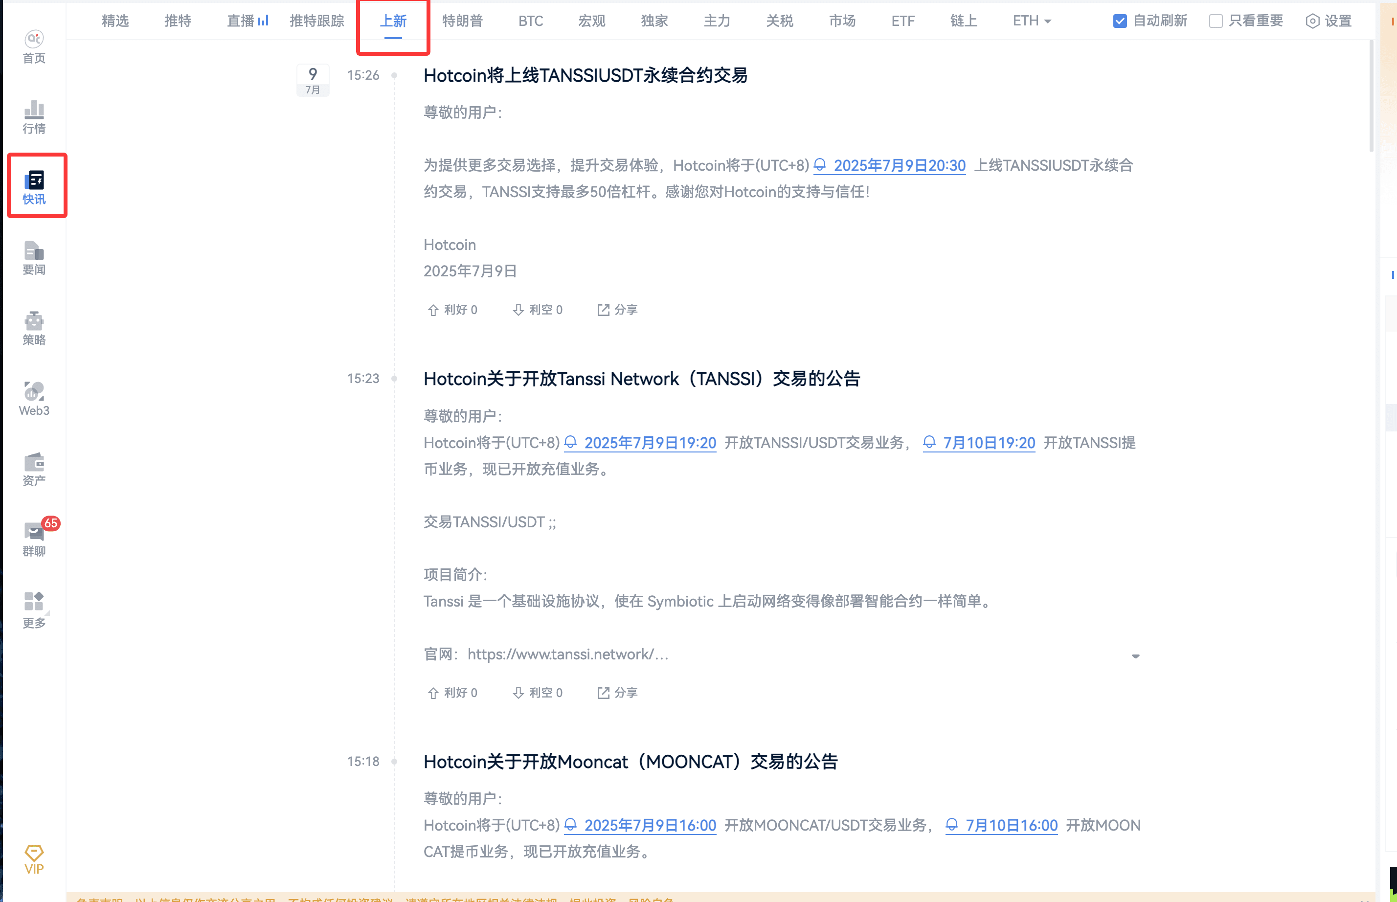This screenshot has height=902, width=1397.
Task: Open the 群聊 group chat icon
Action: [34, 540]
